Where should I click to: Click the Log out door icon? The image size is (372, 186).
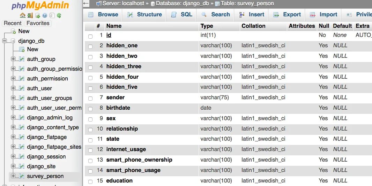[x=30, y=15]
